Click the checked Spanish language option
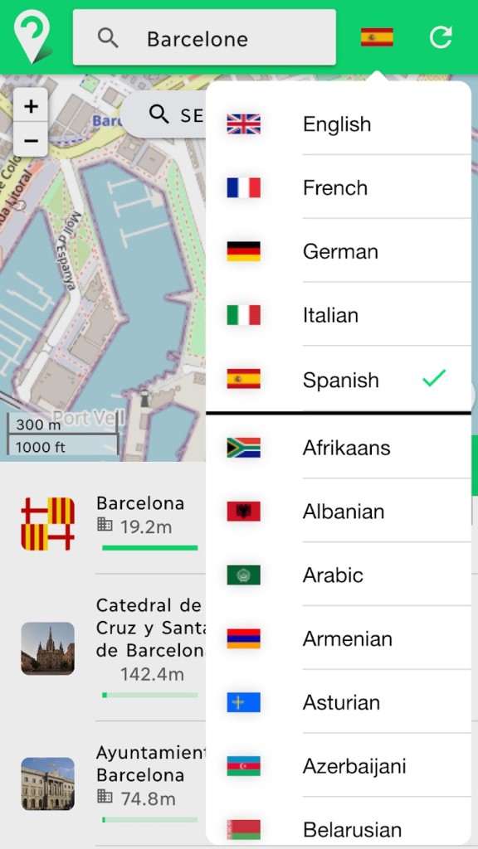 point(339,379)
